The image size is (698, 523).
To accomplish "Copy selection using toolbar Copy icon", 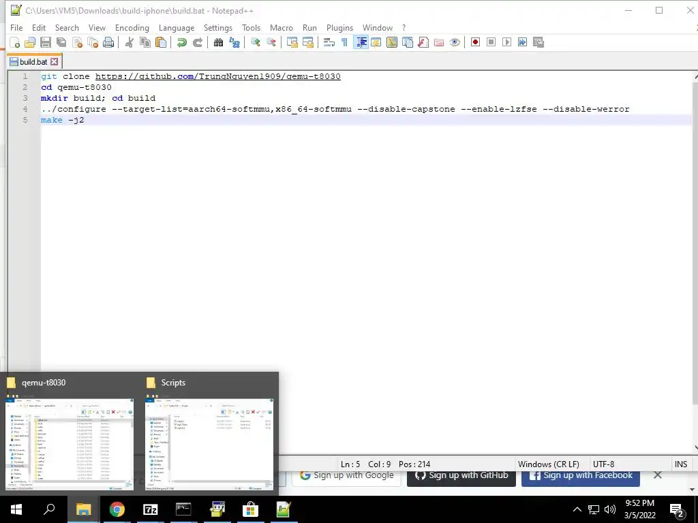I will coord(145,42).
